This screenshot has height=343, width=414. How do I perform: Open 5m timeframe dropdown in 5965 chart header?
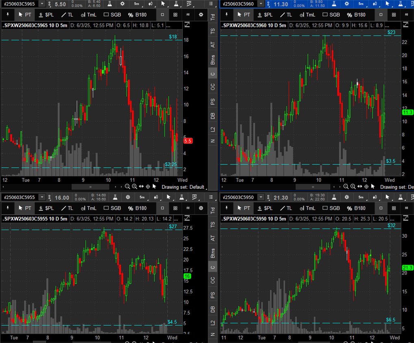tap(137, 4)
